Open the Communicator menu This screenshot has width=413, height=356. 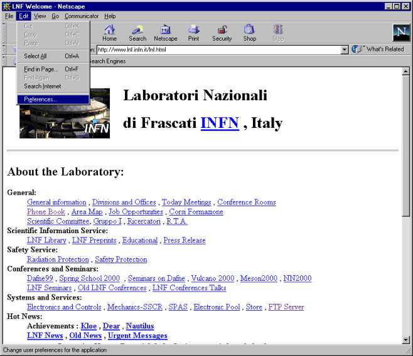[x=82, y=16]
